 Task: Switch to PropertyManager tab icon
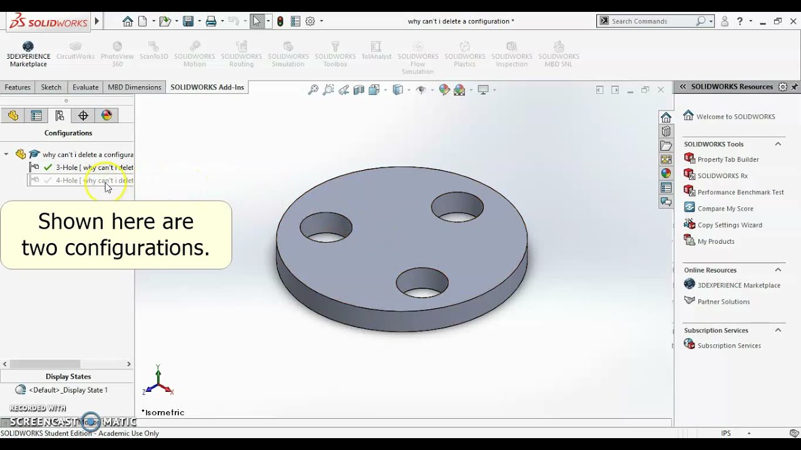36,116
